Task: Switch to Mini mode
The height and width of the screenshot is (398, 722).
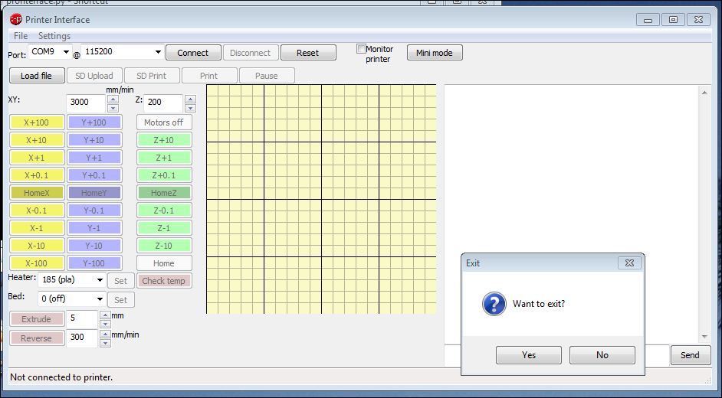Action: coord(435,53)
